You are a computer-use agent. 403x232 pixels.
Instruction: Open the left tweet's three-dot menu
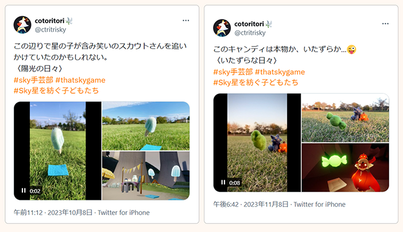[x=185, y=21]
